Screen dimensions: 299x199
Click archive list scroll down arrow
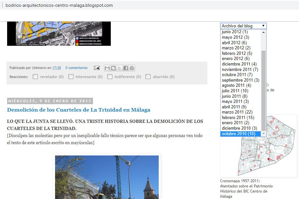tap(264, 134)
